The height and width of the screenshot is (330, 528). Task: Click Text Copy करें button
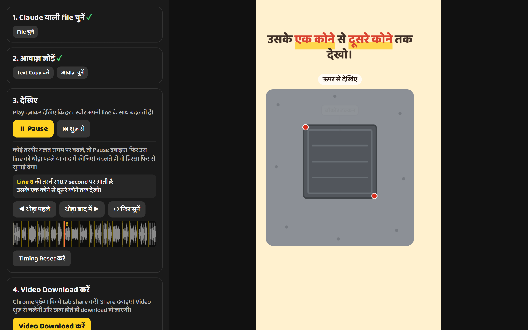coord(33,73)
